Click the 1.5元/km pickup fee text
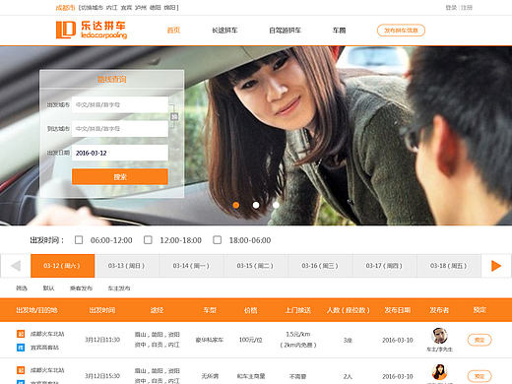 coord(298,334)
